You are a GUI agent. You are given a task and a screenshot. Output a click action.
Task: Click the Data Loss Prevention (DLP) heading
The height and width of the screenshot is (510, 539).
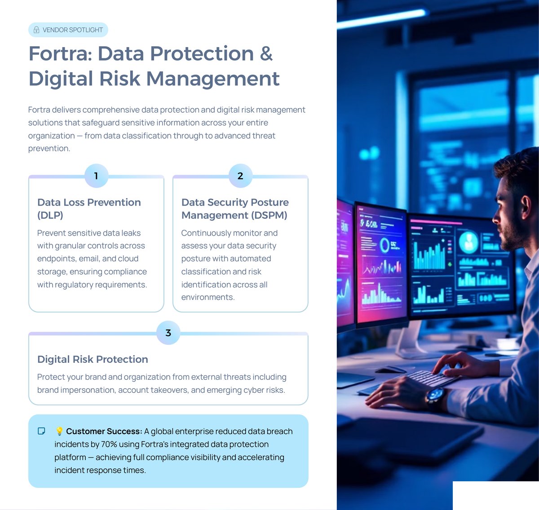point(89,208)
